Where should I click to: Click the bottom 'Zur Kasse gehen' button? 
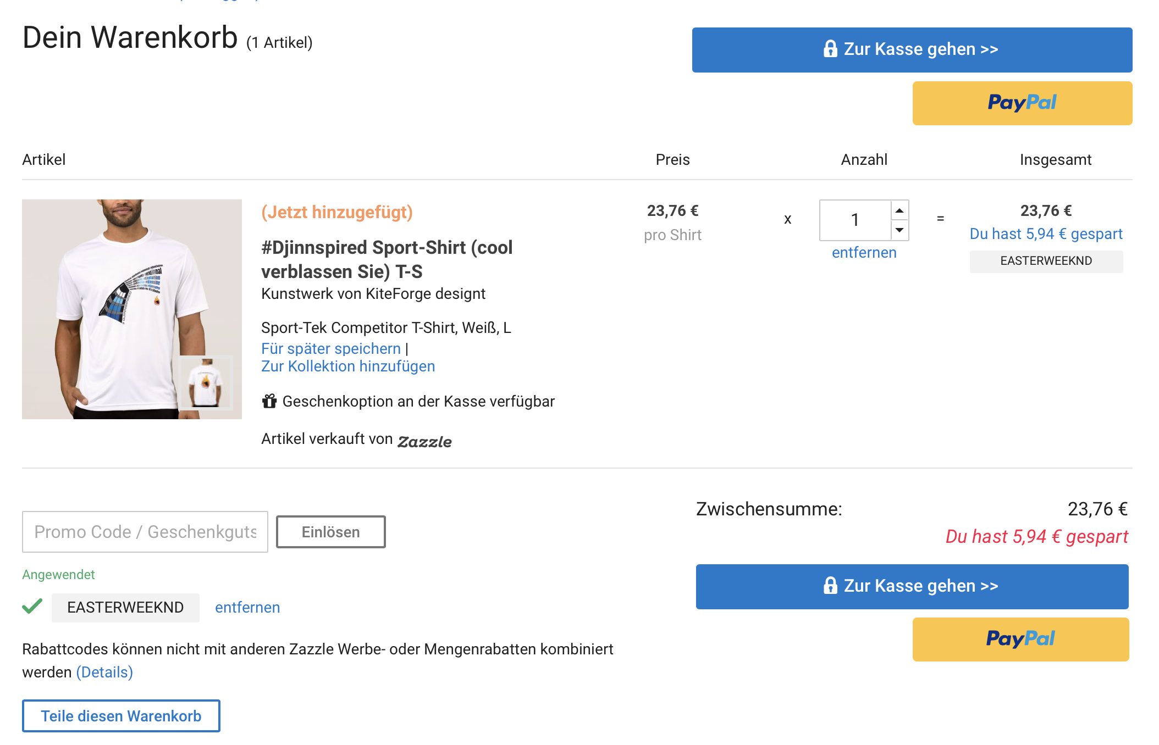912,587
